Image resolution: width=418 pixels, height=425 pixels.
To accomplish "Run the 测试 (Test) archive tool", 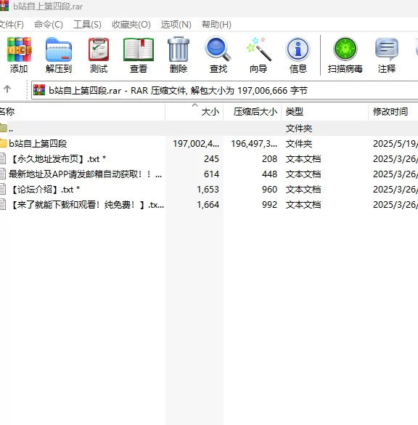I will tap(99, 55).
